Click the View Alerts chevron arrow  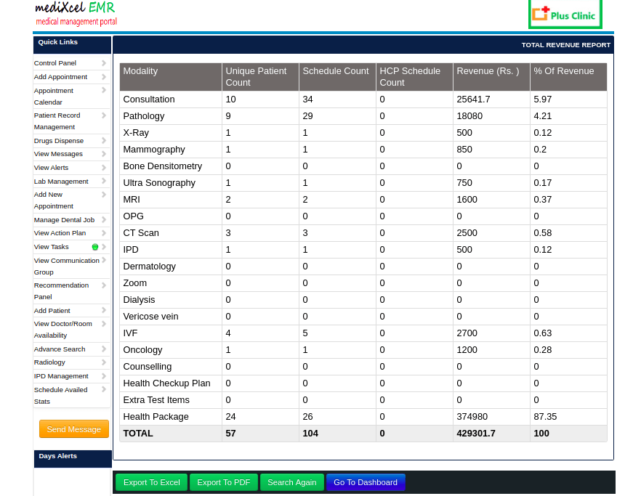(x=103, y=168)
